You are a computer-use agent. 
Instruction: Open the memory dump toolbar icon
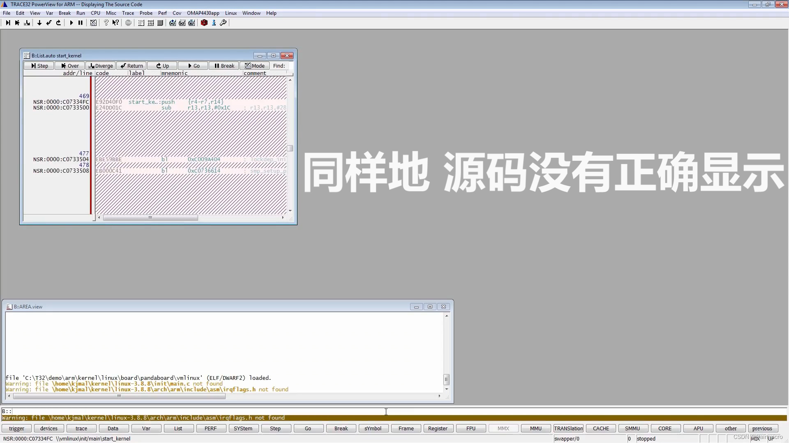[151, 23]
